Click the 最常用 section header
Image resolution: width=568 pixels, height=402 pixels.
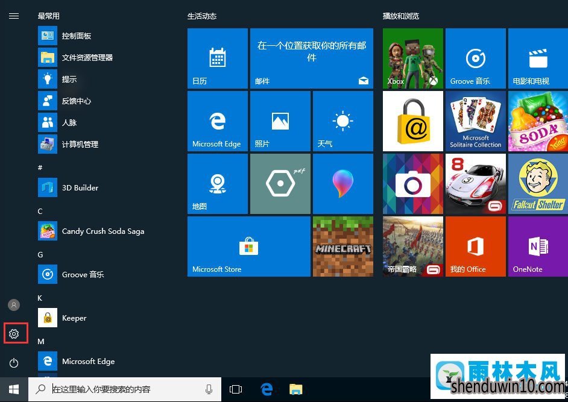coord(49,16)
